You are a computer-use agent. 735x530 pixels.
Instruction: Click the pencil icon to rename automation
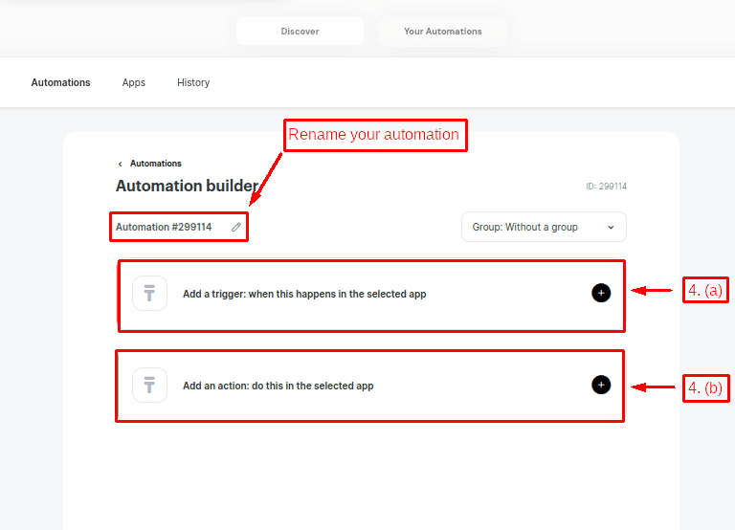tap(236, 227)
